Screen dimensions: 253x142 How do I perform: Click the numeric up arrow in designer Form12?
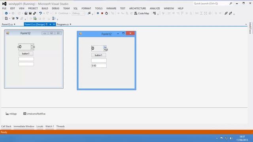[32, 46]
